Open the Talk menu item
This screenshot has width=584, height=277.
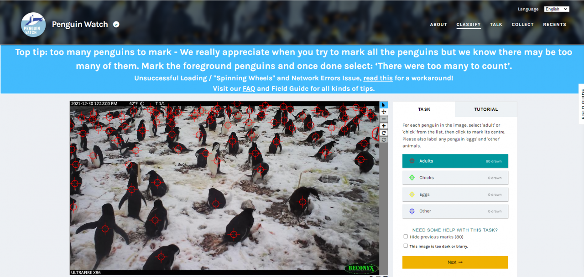[x=496, y=25]
